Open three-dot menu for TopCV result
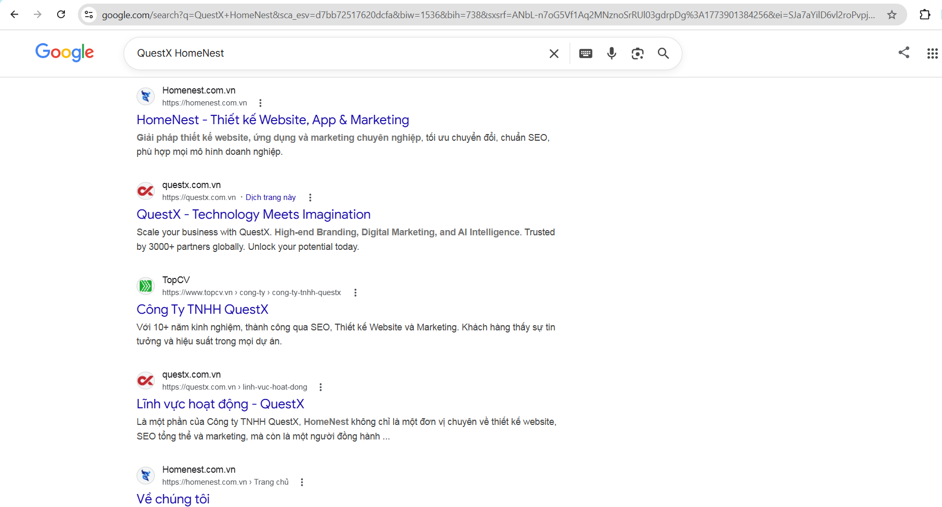Screen dimensions: 942x507 click(x=355, y=292)
